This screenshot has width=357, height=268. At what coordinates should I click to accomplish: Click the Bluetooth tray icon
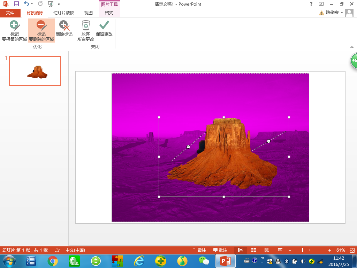pyautogui.click(x=287, y=261)
